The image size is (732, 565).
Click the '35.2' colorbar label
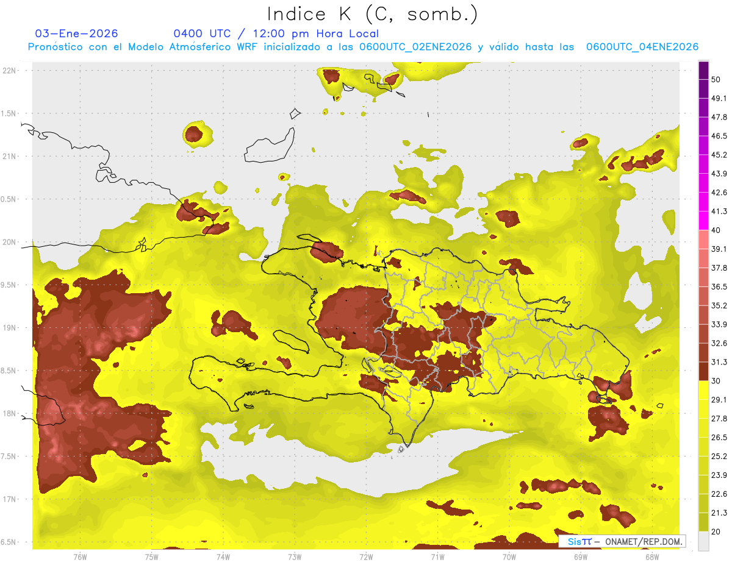coord(719,306)
